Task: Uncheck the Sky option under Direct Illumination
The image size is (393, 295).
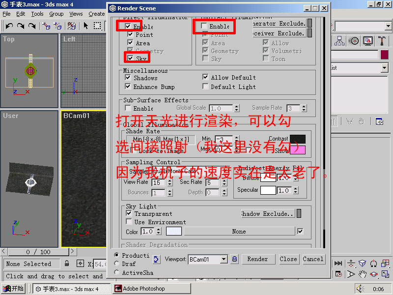Action: 130,59
